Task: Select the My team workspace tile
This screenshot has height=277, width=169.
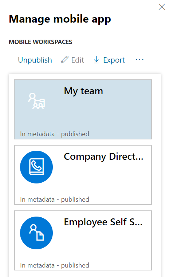Action: pyautogui.click(x=83, y=109)
